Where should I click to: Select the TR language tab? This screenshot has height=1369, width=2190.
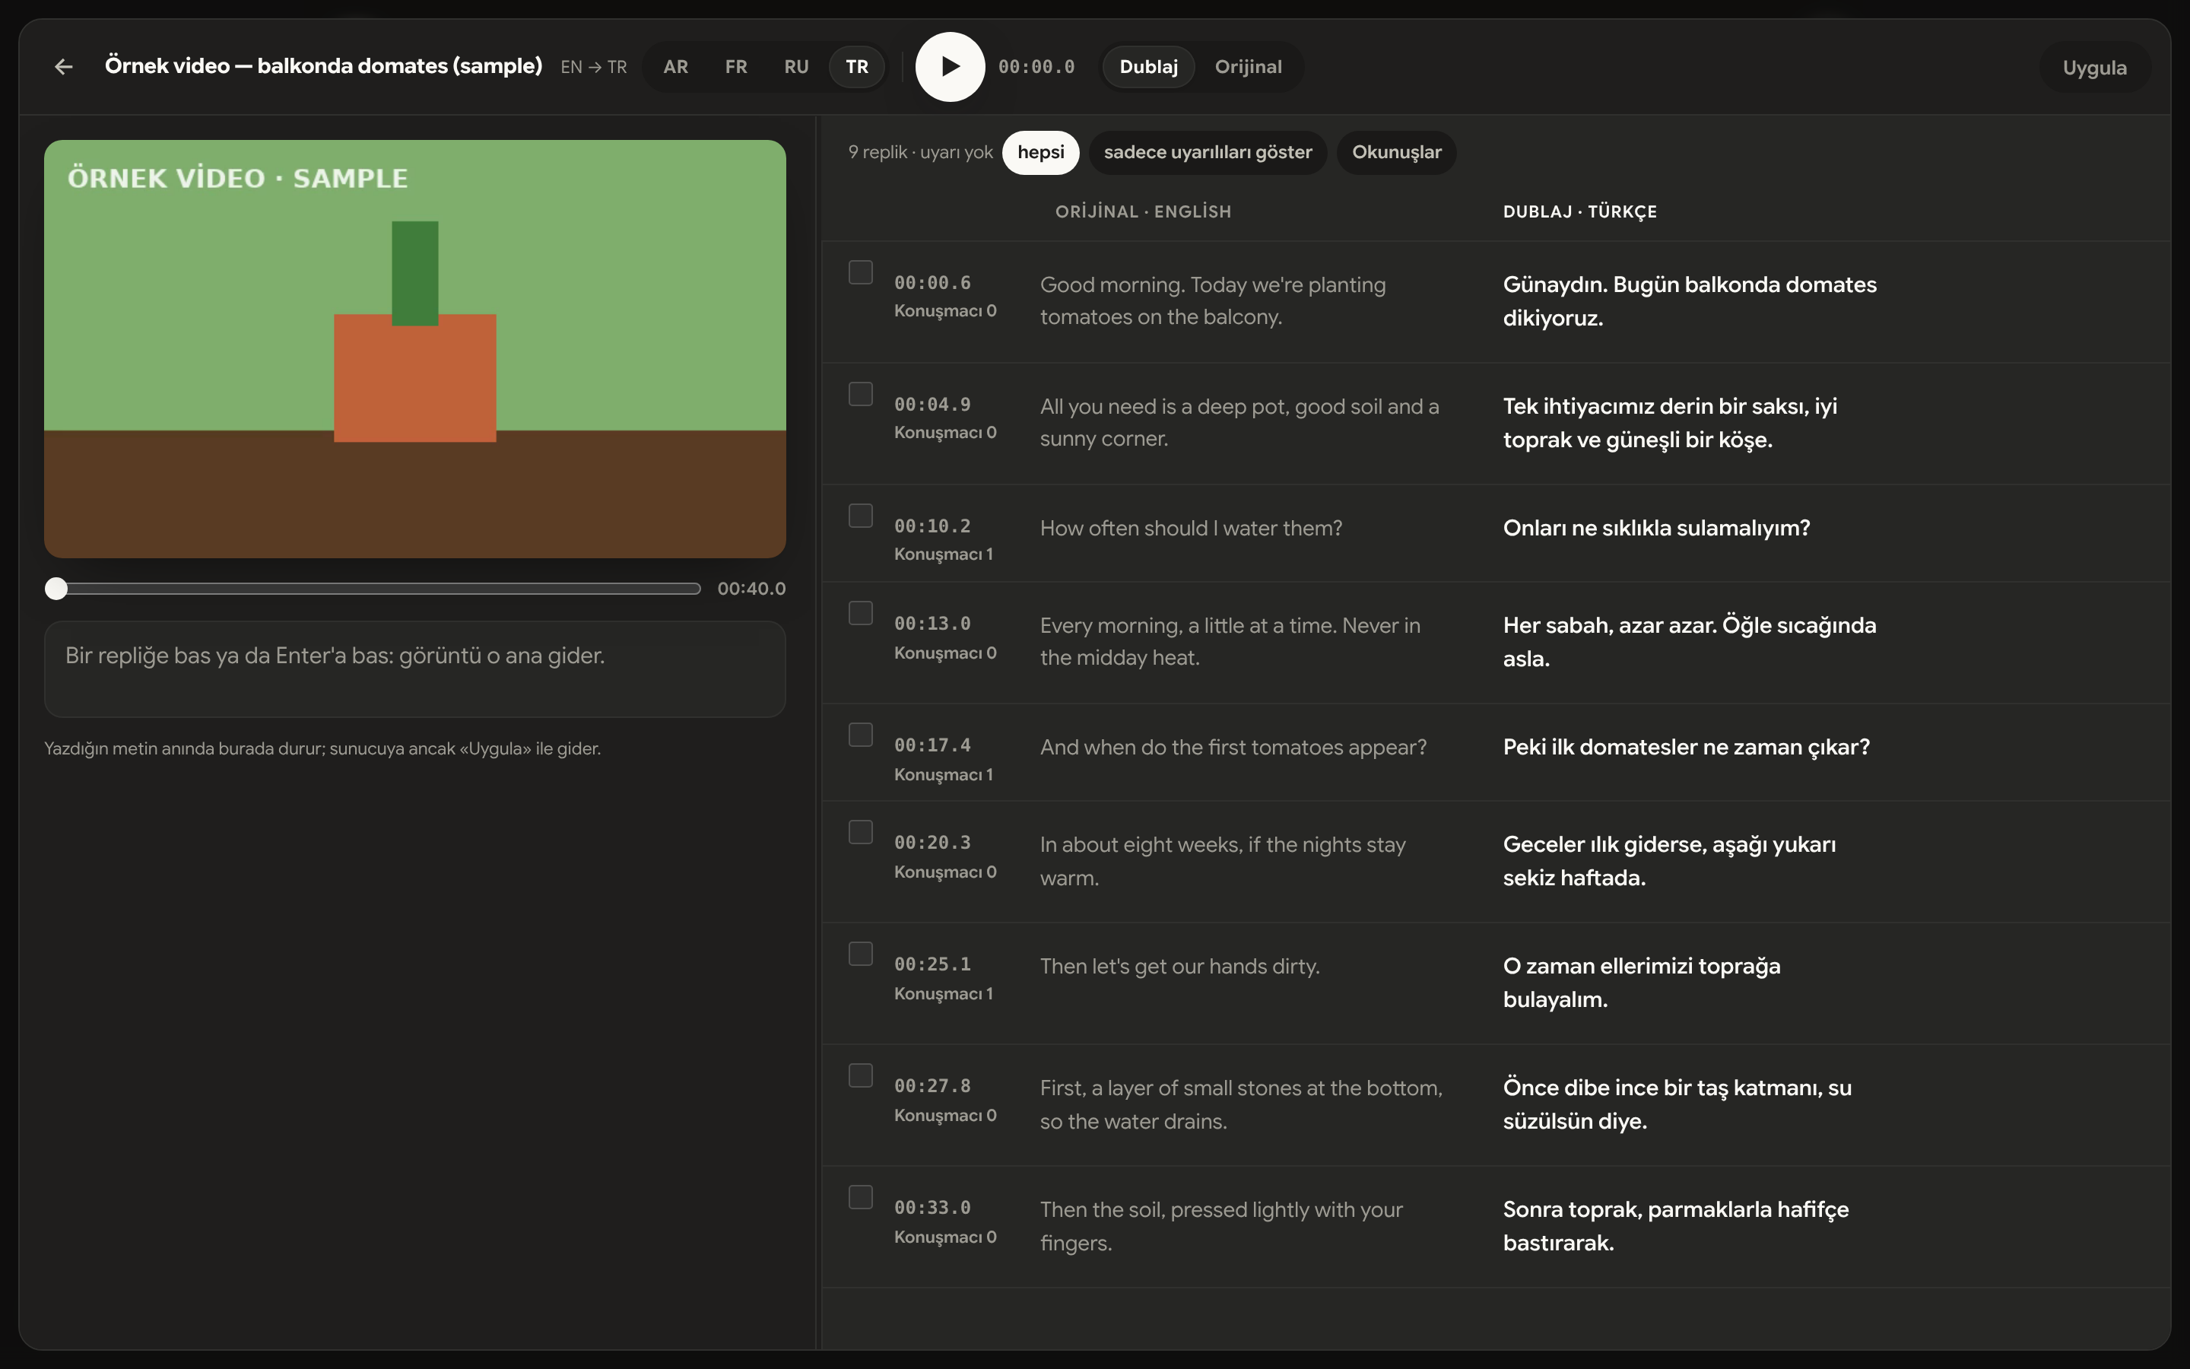(857, 67)
